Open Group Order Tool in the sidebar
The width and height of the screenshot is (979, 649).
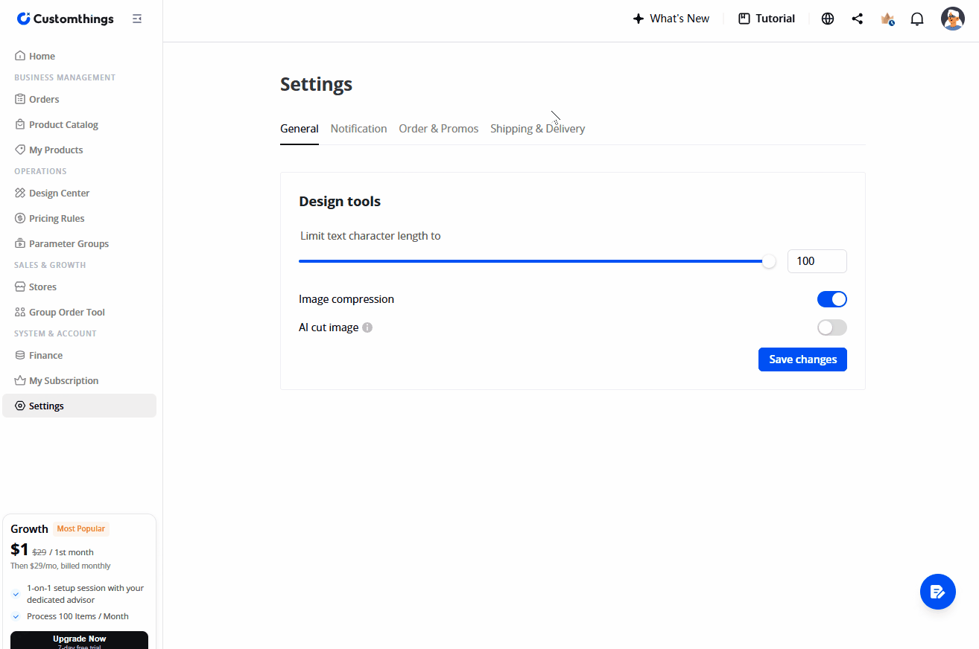tap(80, 312)
